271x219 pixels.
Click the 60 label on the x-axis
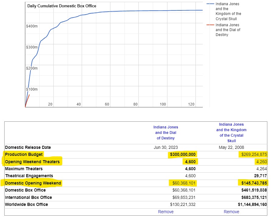(107, 104)
